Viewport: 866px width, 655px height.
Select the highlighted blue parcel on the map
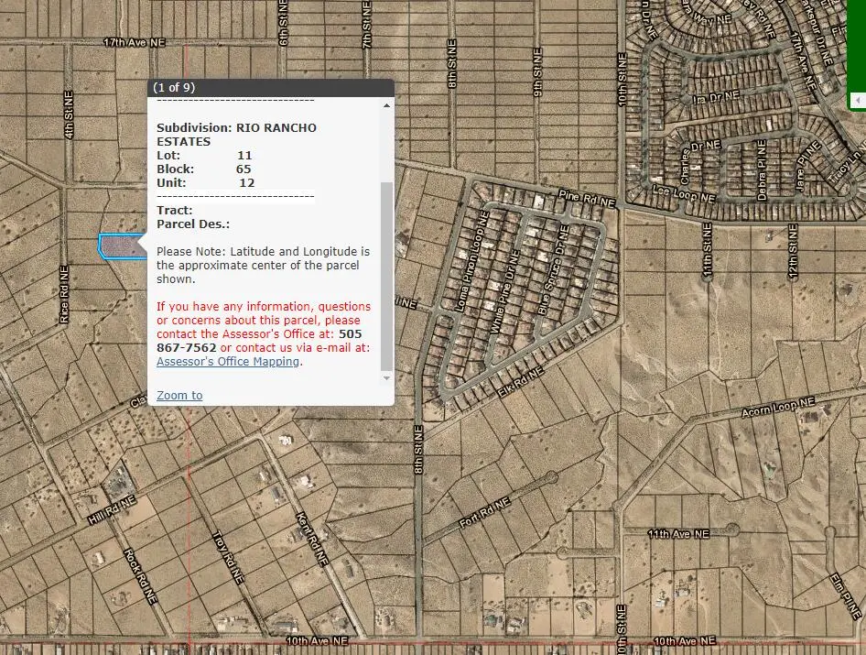point(119,246)
